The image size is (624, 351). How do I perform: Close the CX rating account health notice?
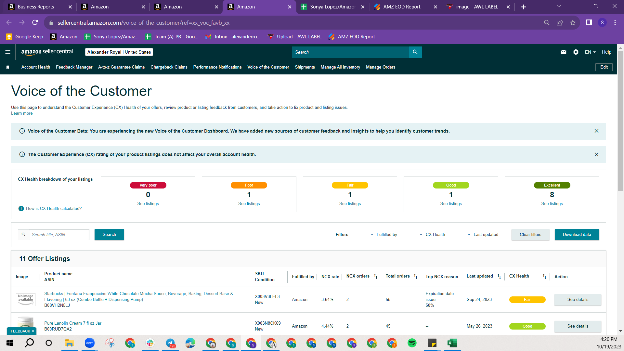click(596, 154)
